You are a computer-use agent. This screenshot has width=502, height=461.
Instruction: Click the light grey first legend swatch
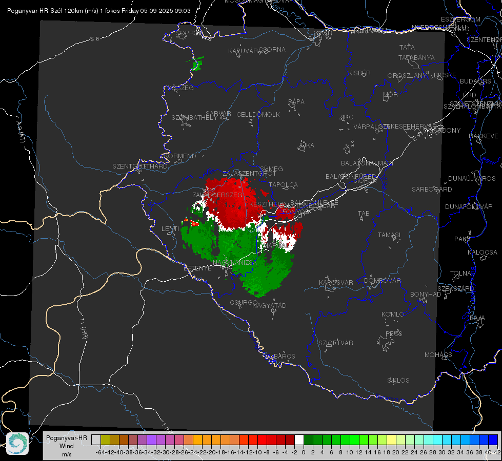click(x=96, y=439)
